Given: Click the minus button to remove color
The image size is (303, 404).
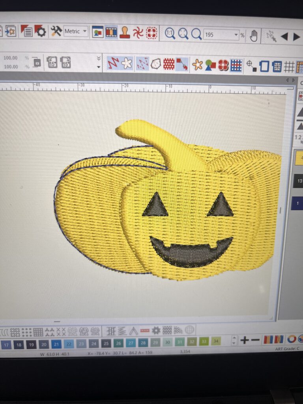Looking at the screenshot, I should [x=255, y=340].
